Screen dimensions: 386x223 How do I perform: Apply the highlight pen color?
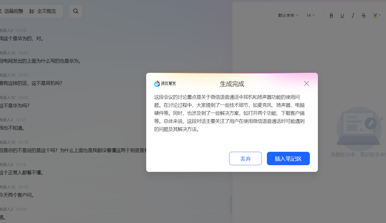375,16
